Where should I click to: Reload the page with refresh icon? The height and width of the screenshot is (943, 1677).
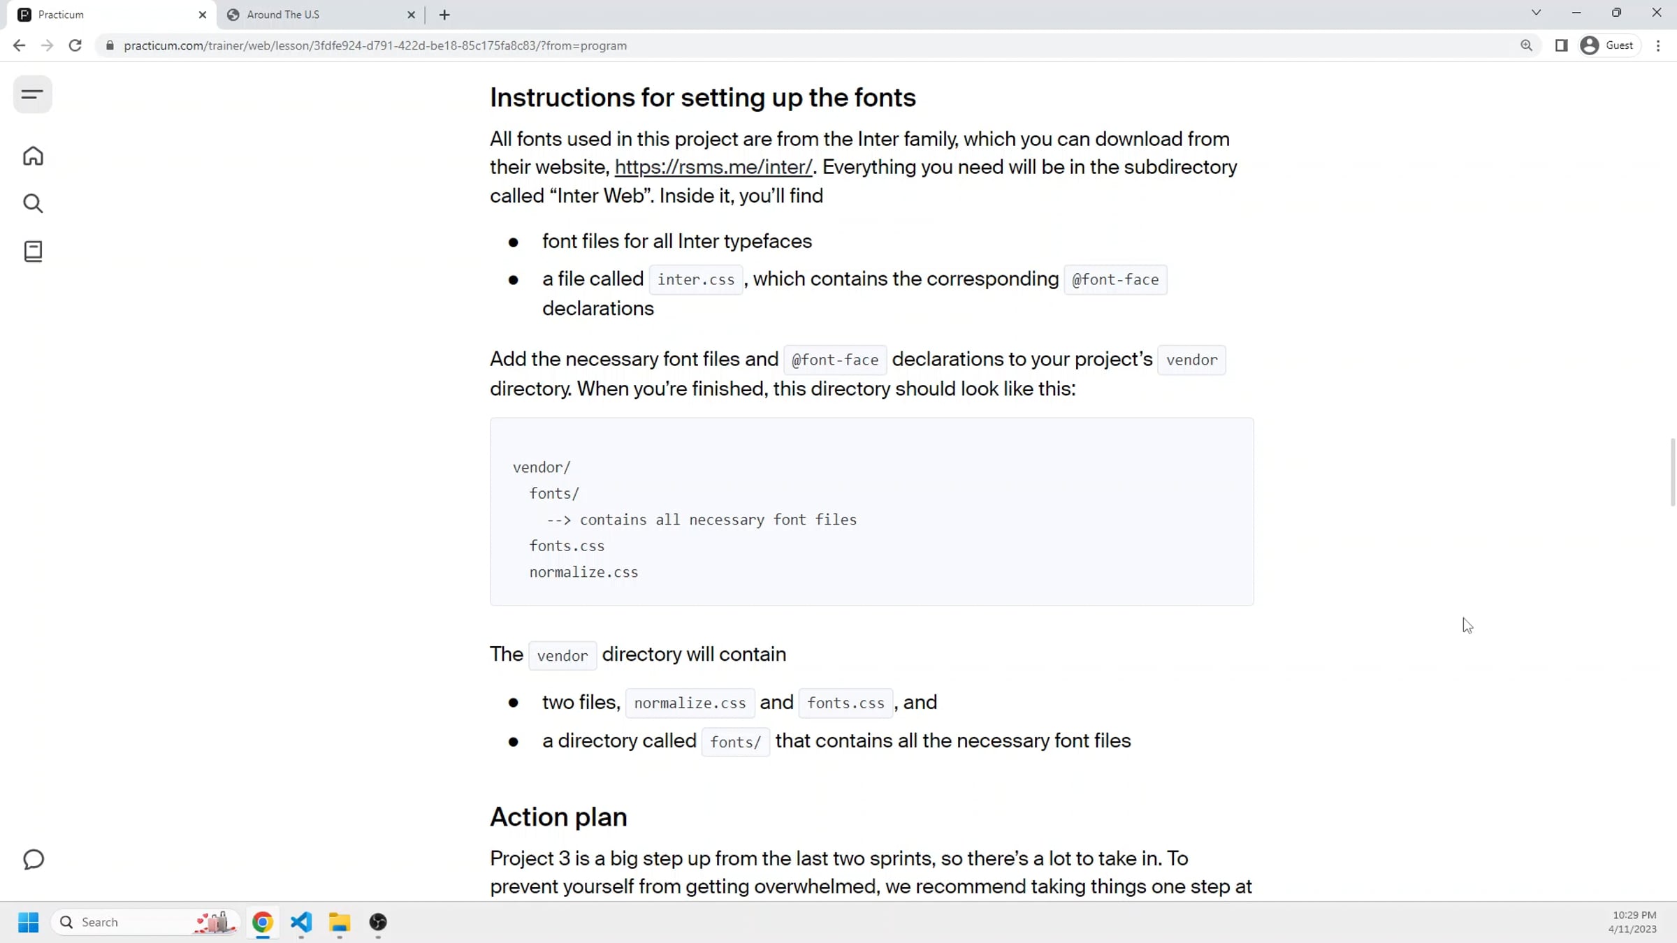(75, 45)
